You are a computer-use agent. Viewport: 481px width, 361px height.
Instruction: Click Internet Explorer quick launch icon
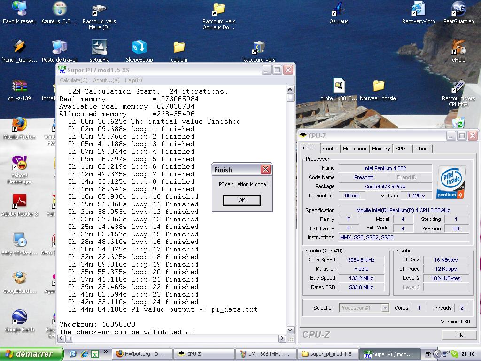[85, 354]
